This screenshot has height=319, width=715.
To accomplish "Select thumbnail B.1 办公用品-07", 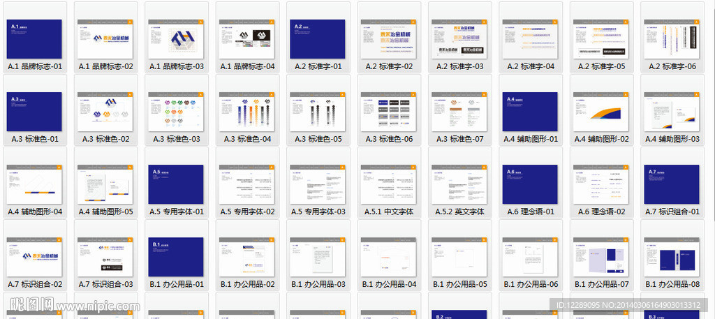I will coord(600,257).
